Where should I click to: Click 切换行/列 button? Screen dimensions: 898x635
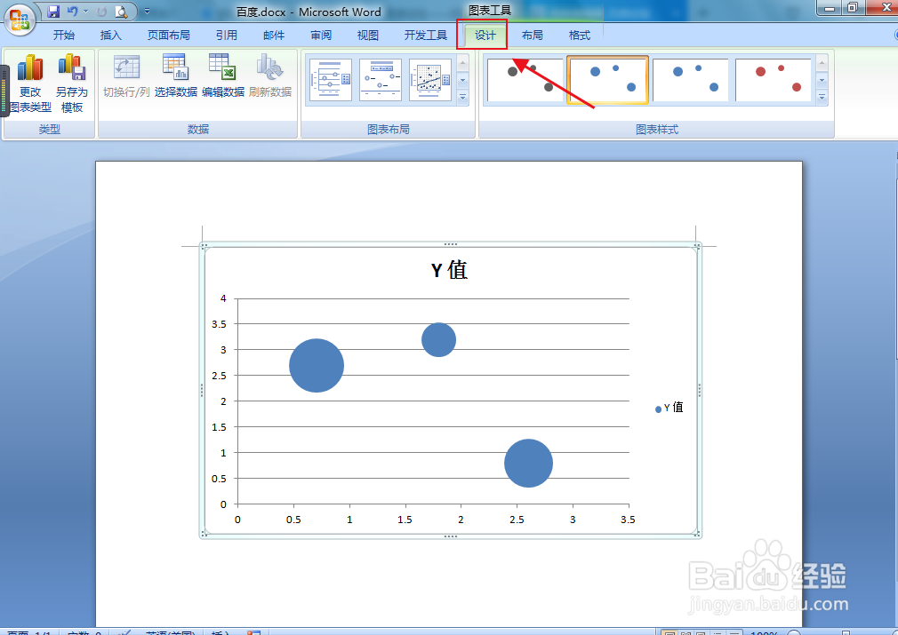coord(126,76)
